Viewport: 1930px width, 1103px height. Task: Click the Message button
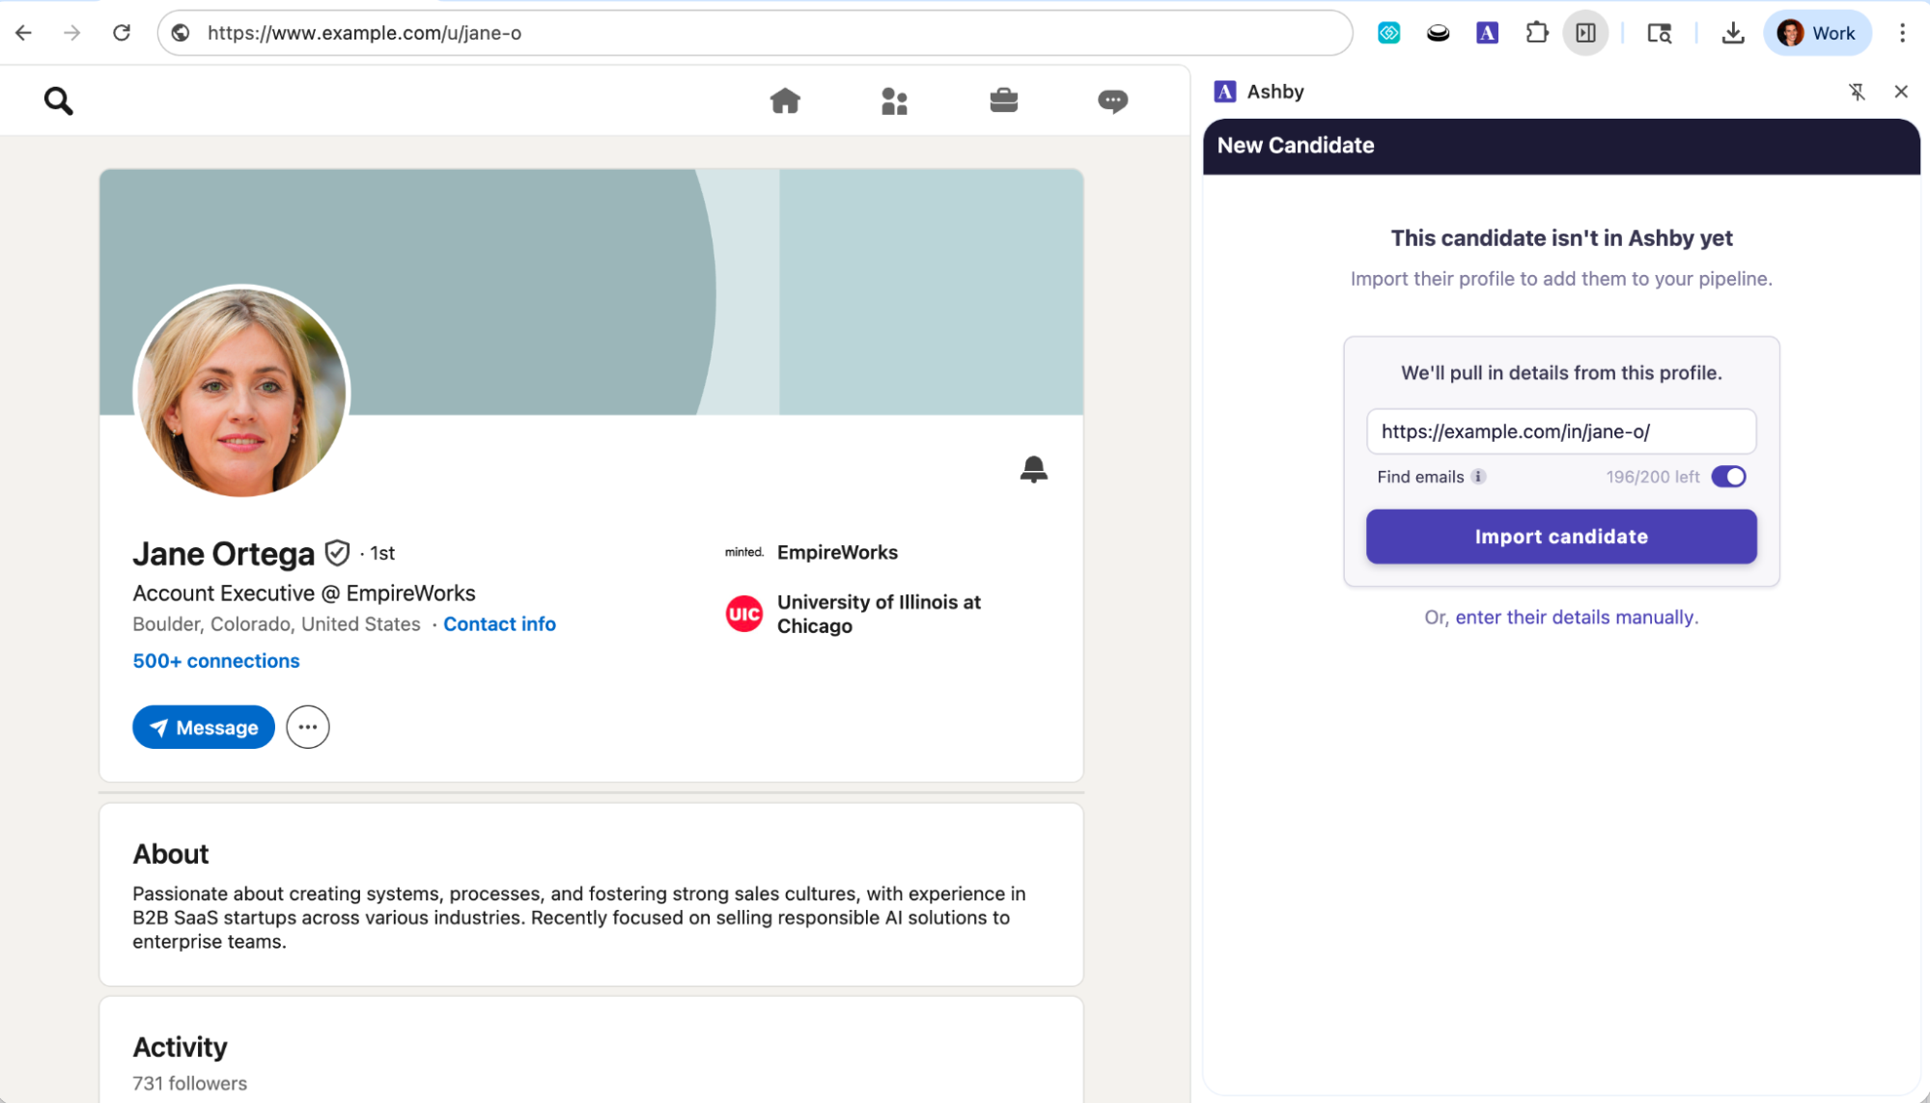tap(204, 728)
